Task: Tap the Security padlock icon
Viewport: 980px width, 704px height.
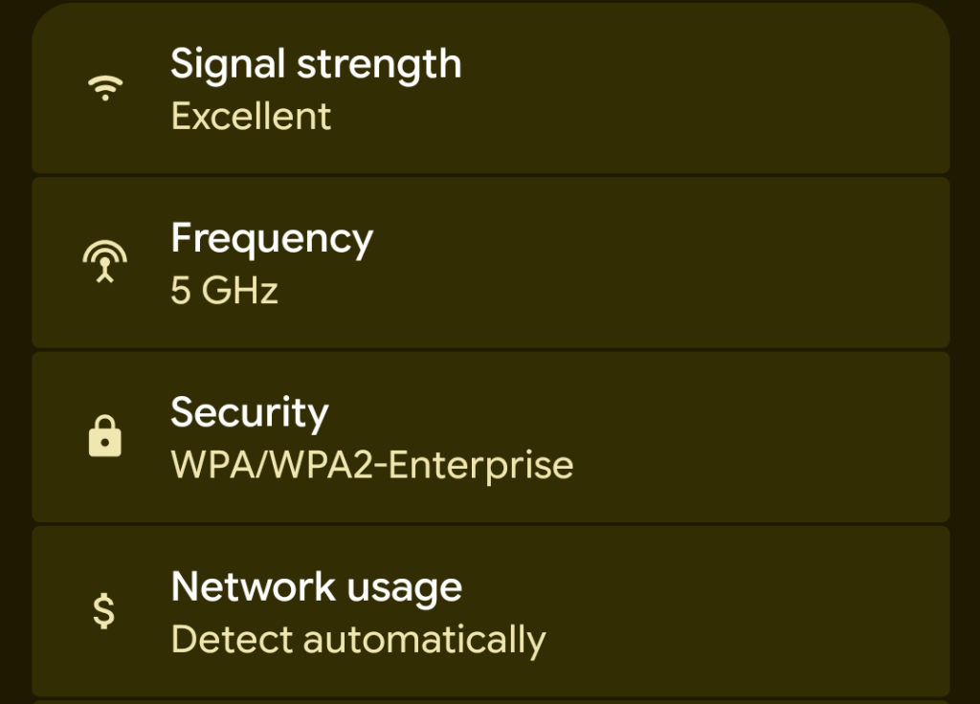Action: [x=105, y=436]
